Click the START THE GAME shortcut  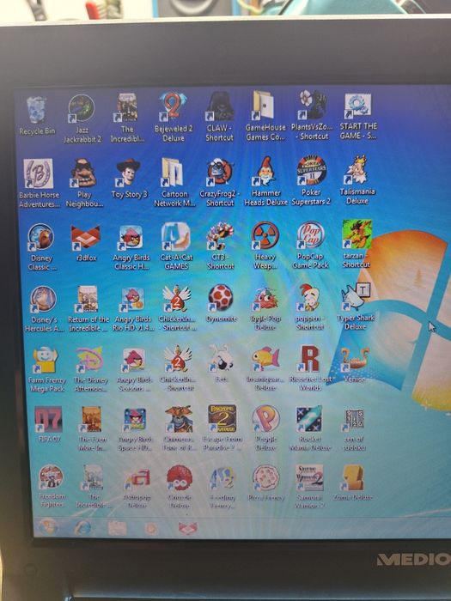tap(357, 106)
